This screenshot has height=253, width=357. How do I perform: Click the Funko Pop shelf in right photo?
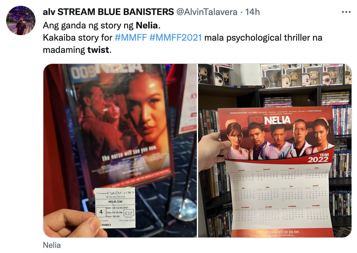pyautogui.click(x=305, y=75)
